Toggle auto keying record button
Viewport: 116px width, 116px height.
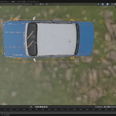pos(31,107)
